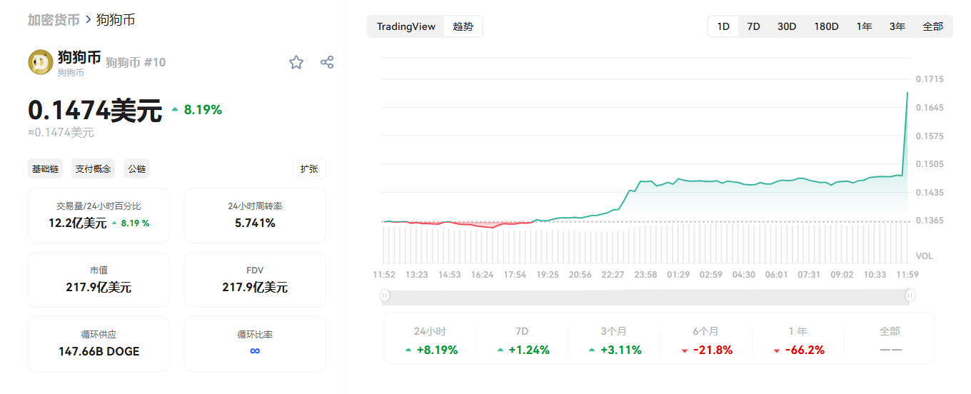This screenshot has width=971, height=394.
Task: Click the 基础链 tag
Action: [x=46, y=169]
